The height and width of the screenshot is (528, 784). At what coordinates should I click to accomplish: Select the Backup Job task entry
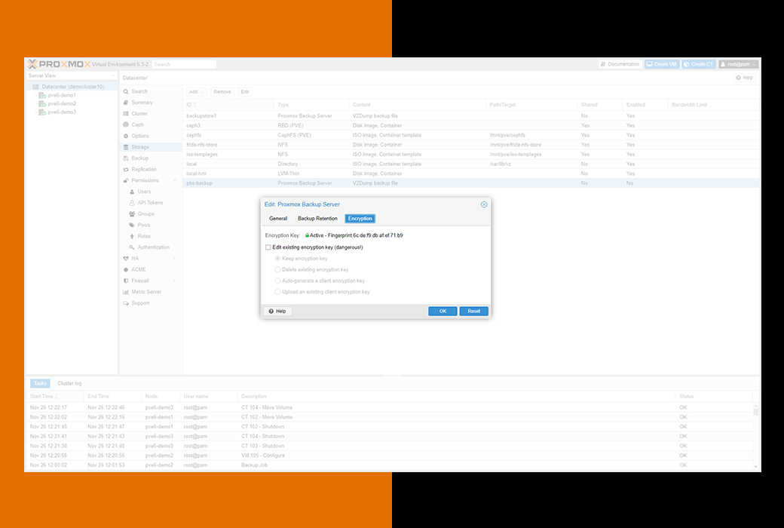[390, 465]
